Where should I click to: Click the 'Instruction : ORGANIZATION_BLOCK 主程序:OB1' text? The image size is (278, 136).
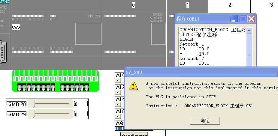pyautogui.click(x=199, y=106)
